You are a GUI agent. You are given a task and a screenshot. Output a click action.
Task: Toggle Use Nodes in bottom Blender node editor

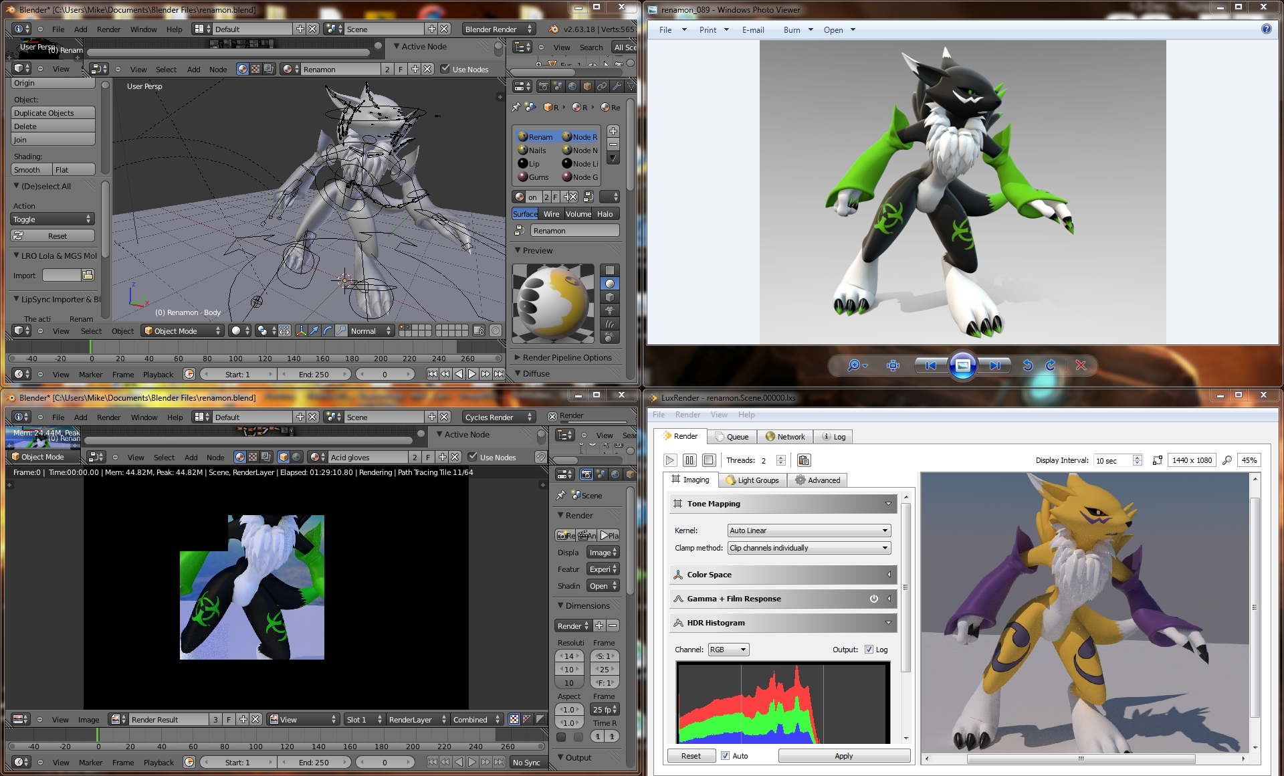click(492, 457)
